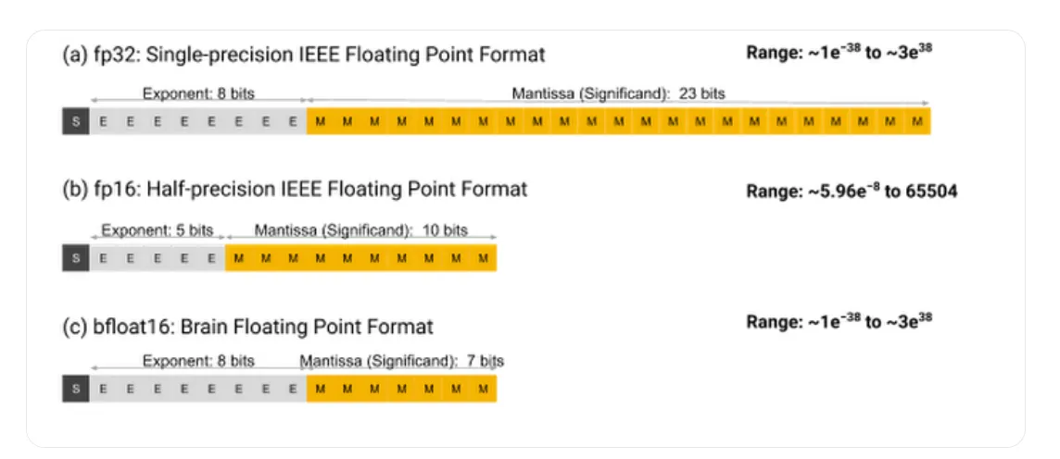Click the range label "~5.96e-8 to 65504"
The width and height of the screenshot is (1060, 459).
click(852, 192)
